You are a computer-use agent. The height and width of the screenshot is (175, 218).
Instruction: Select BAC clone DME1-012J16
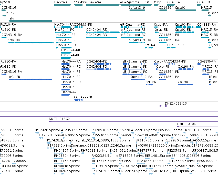point(191,106)
